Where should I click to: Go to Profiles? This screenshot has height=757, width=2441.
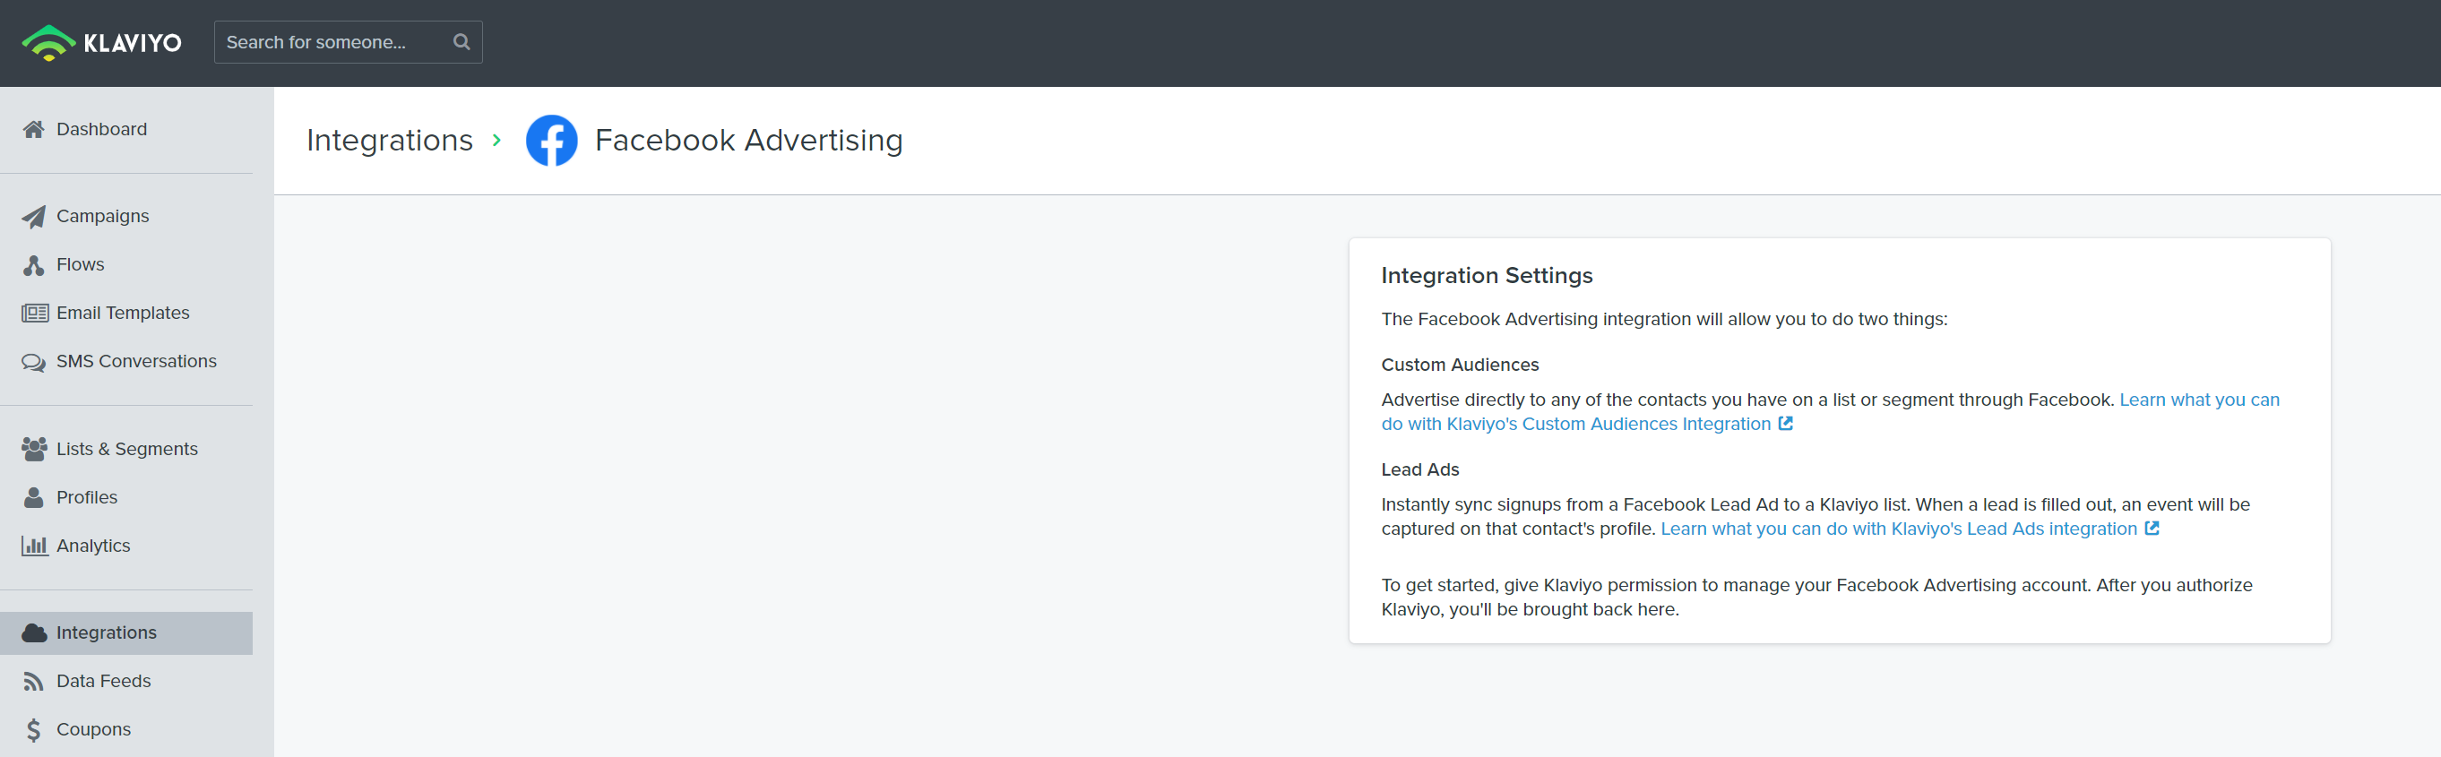coord(87,496)
